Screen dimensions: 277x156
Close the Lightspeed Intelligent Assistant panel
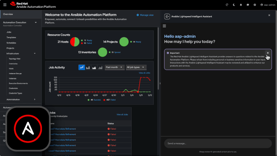click(x=269, y=15)
